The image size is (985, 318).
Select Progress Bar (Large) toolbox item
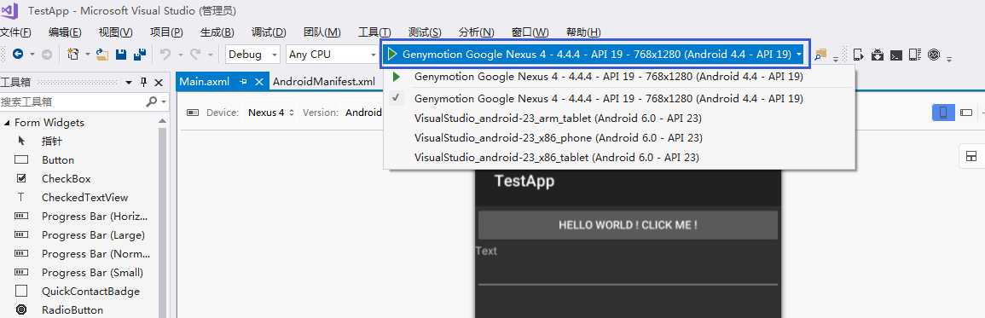tap(93, 235)
